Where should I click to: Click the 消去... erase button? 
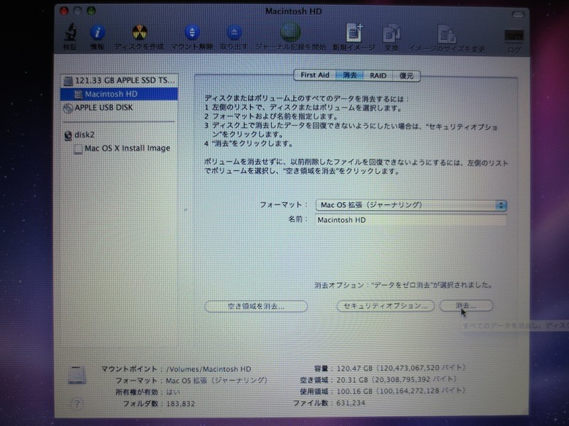[466, 305]
